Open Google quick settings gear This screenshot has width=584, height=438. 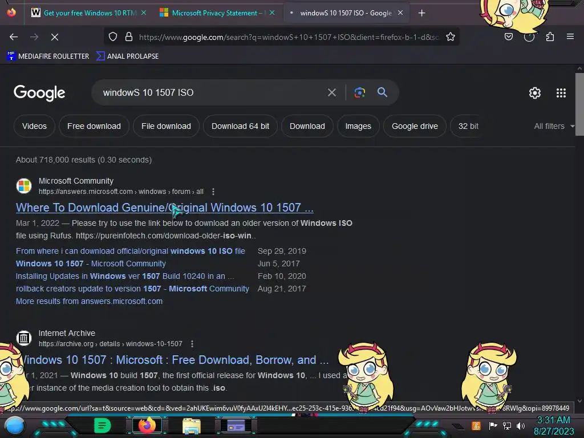pyautogui.click(x=535, y=93)
